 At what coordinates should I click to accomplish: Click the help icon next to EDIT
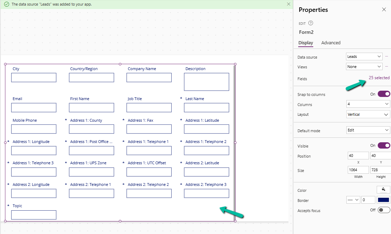pyautogui.click(x=311, y=23)
